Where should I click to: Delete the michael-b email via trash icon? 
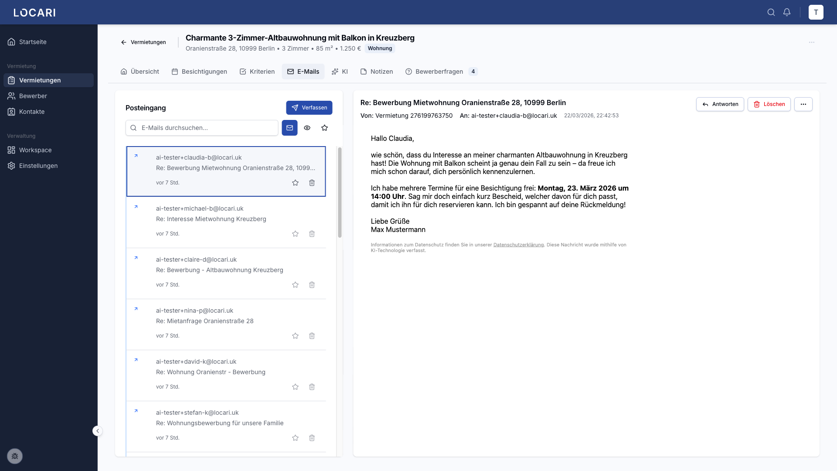click(312, 234)
